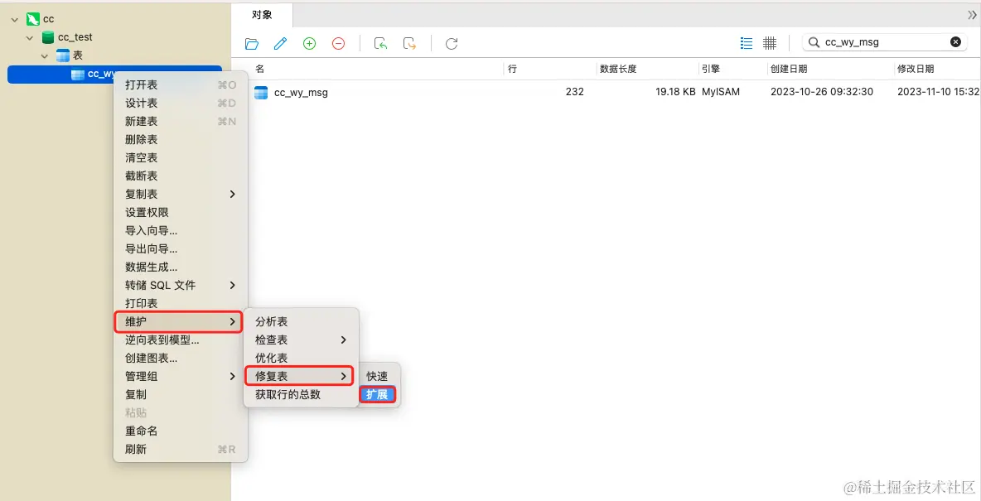Click the row count value 232
The height and width of the screenshot is (501, 981).
point(574,92)
